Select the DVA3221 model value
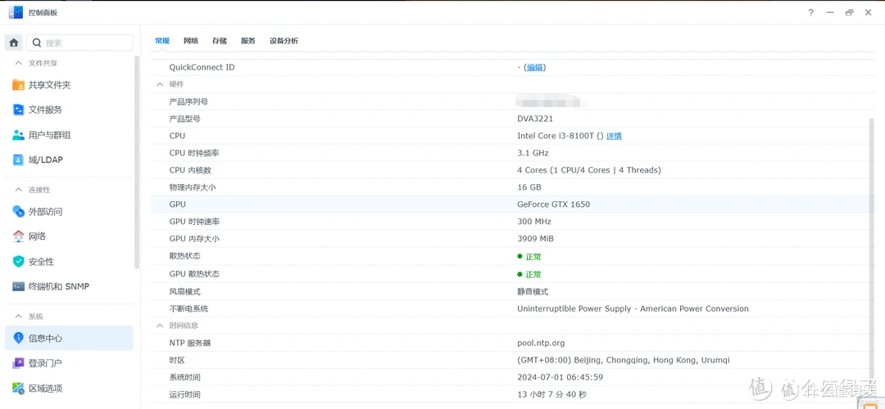This screenshot has width=885, height=409. click(535, 119)
